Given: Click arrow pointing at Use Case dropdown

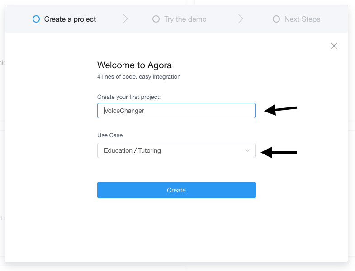Looking at the screenshot, I should point(279,152).
